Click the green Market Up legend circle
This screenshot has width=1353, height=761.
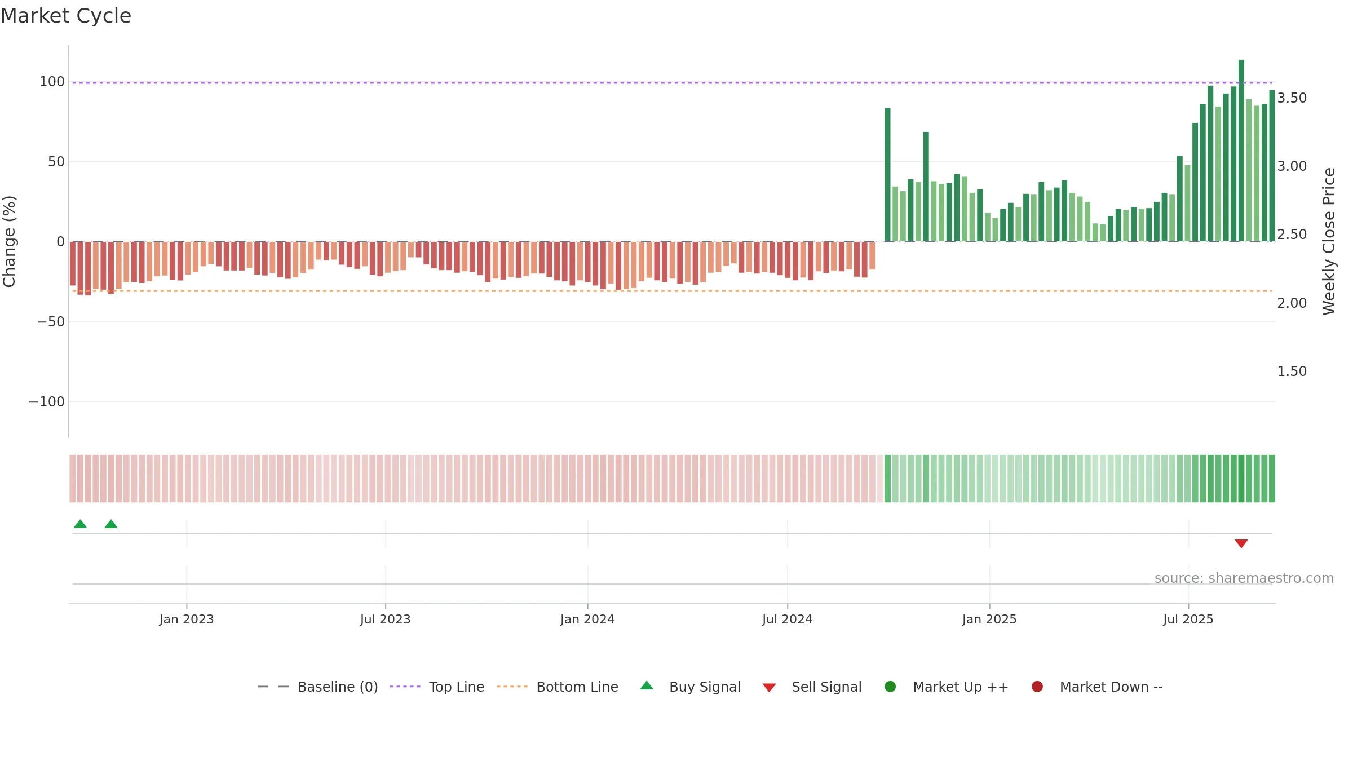[890, 687]
